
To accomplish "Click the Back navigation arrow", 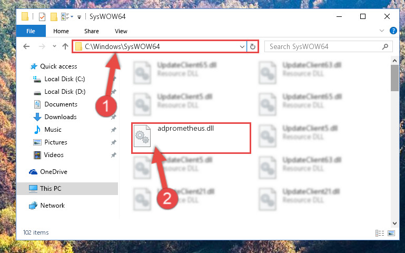I will [x=26, y=46].
